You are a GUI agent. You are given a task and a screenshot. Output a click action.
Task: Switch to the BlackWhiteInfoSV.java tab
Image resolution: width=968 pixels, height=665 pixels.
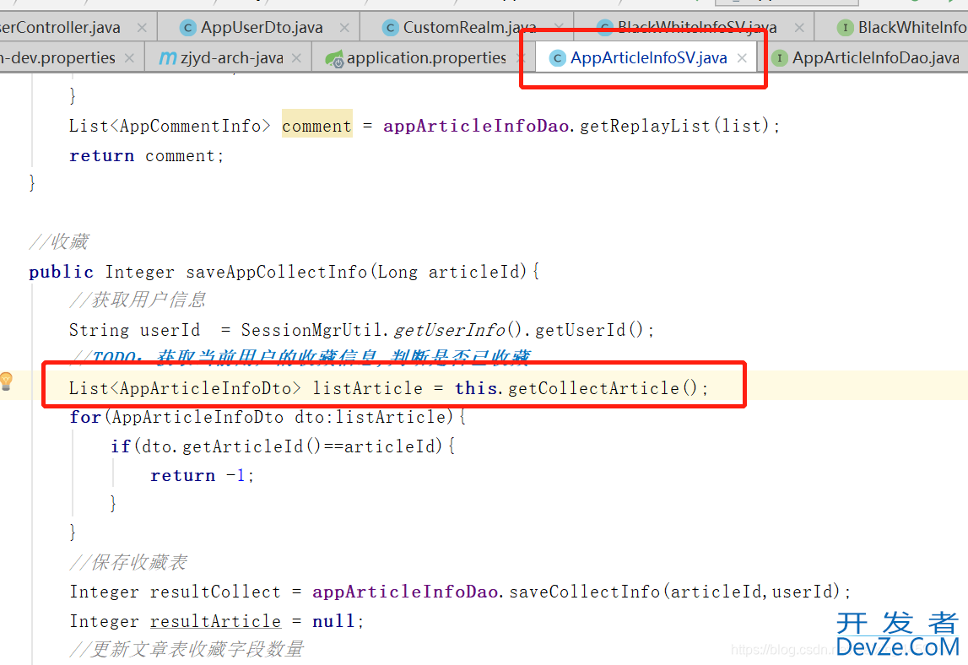click(696, 28)
